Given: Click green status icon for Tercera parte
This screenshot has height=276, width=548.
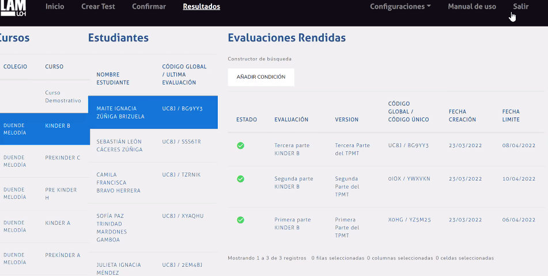Looking at the screenshot, I should (x=240, y=145).
